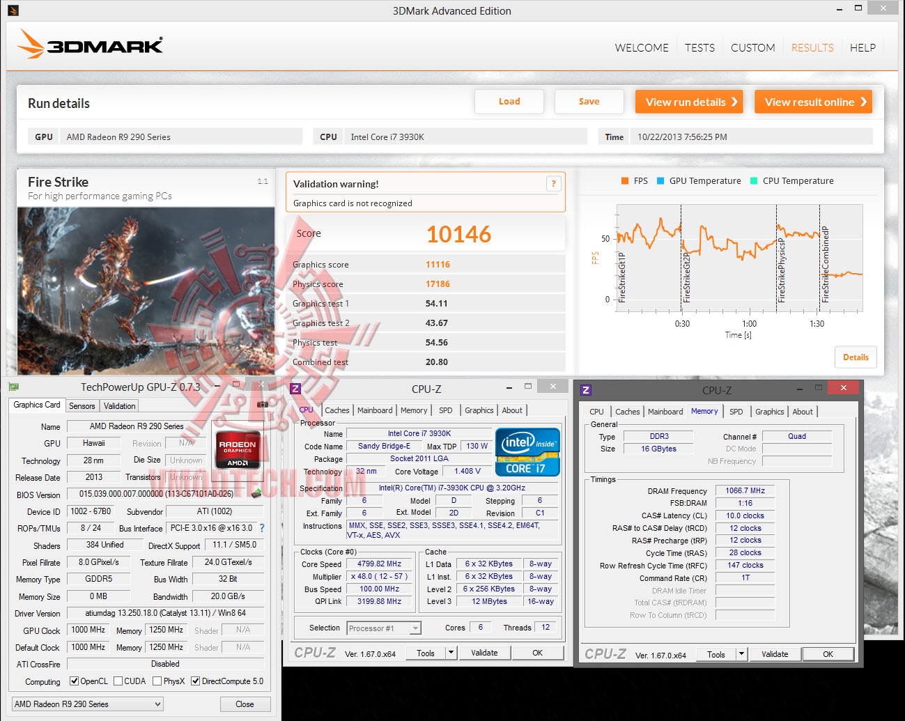Toggle the DirectCompute 5.0 checkbox
The width and height of the screenshot is (905, 721).
196,681
